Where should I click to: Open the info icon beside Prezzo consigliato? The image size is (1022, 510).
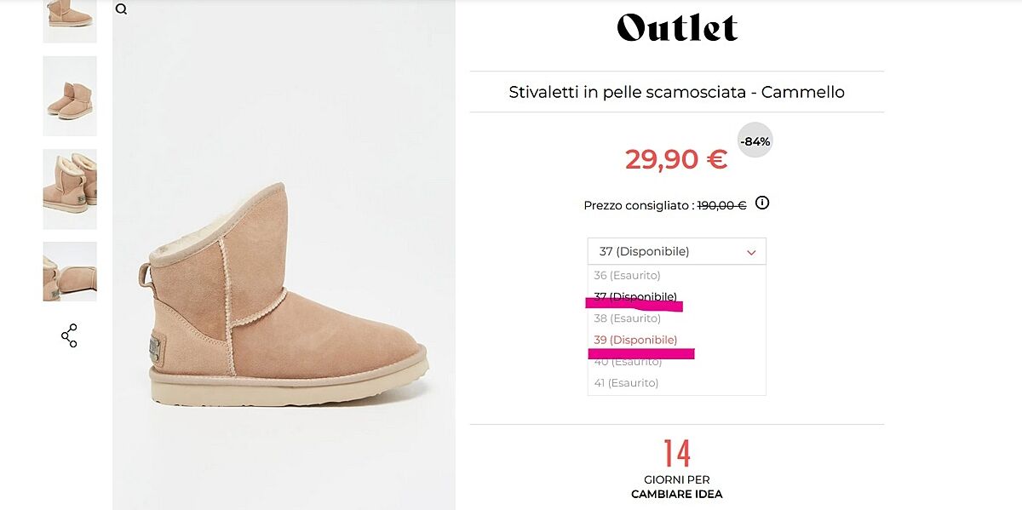click(x=762, y=203)
